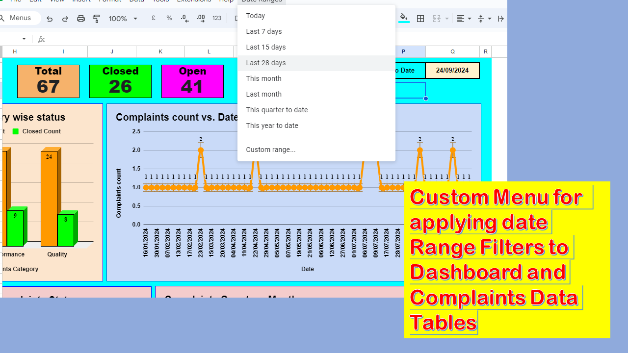
Task: Click the Undo icon in the toolbar
Action: pos(50,19)
